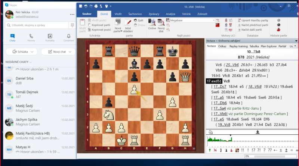Open Skype dial pad grid icon

[x=72, y=25]
